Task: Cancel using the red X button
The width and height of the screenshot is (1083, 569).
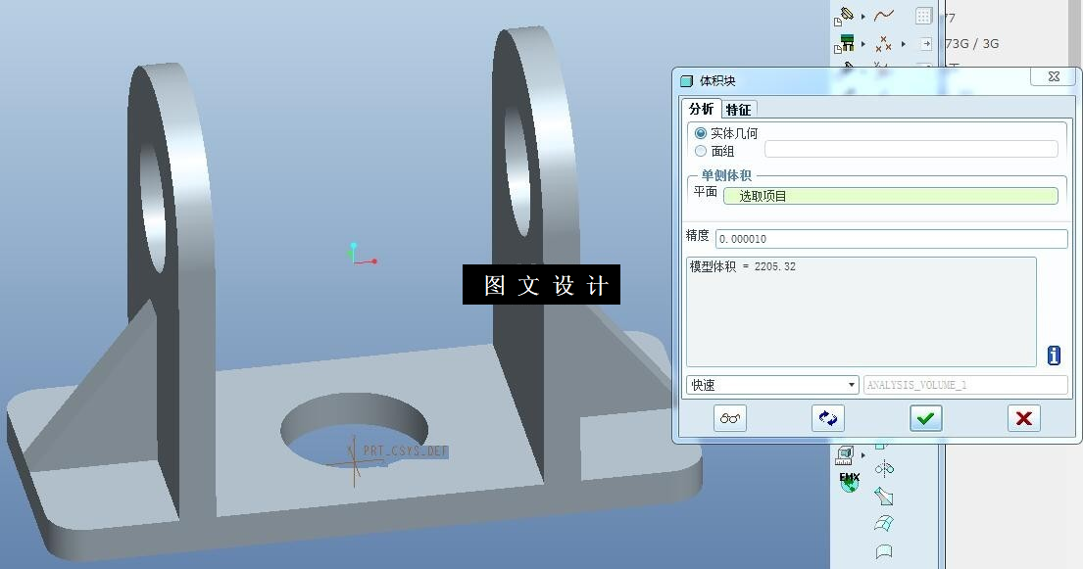Action: (1023, 418)
